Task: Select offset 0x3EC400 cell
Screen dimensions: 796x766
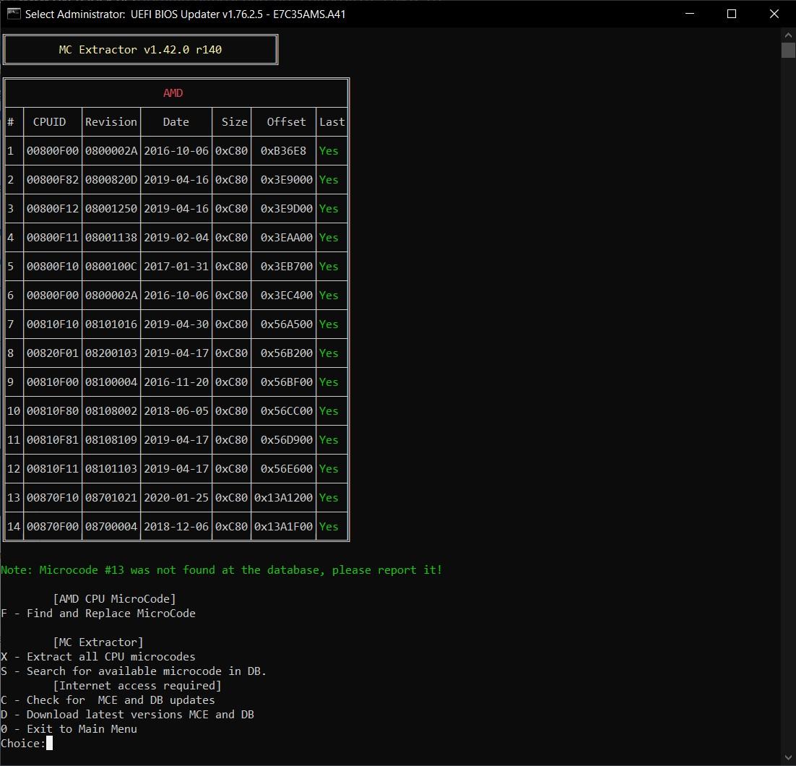Action: pos(287,296)
